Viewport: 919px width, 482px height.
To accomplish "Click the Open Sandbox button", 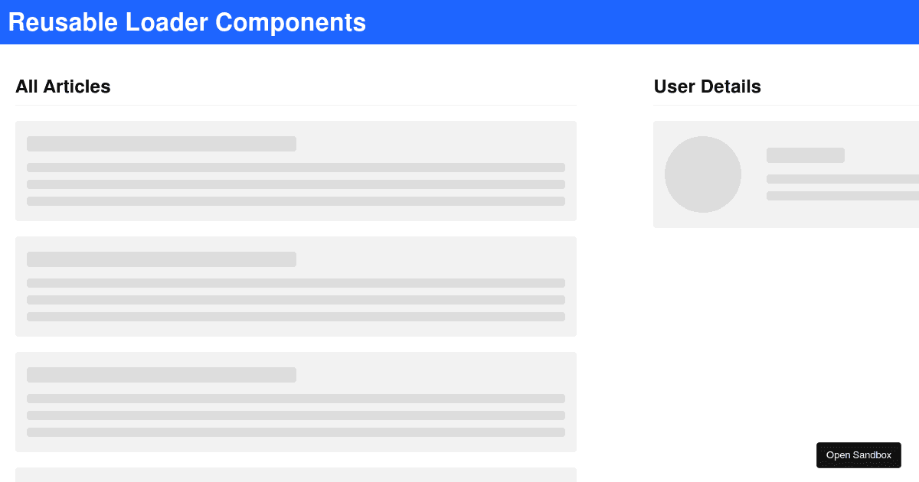I will (858, 455).
